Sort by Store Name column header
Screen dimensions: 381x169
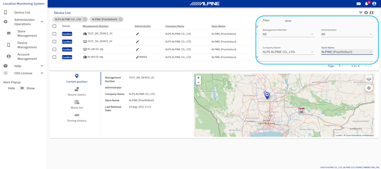[x=218, y=26]
